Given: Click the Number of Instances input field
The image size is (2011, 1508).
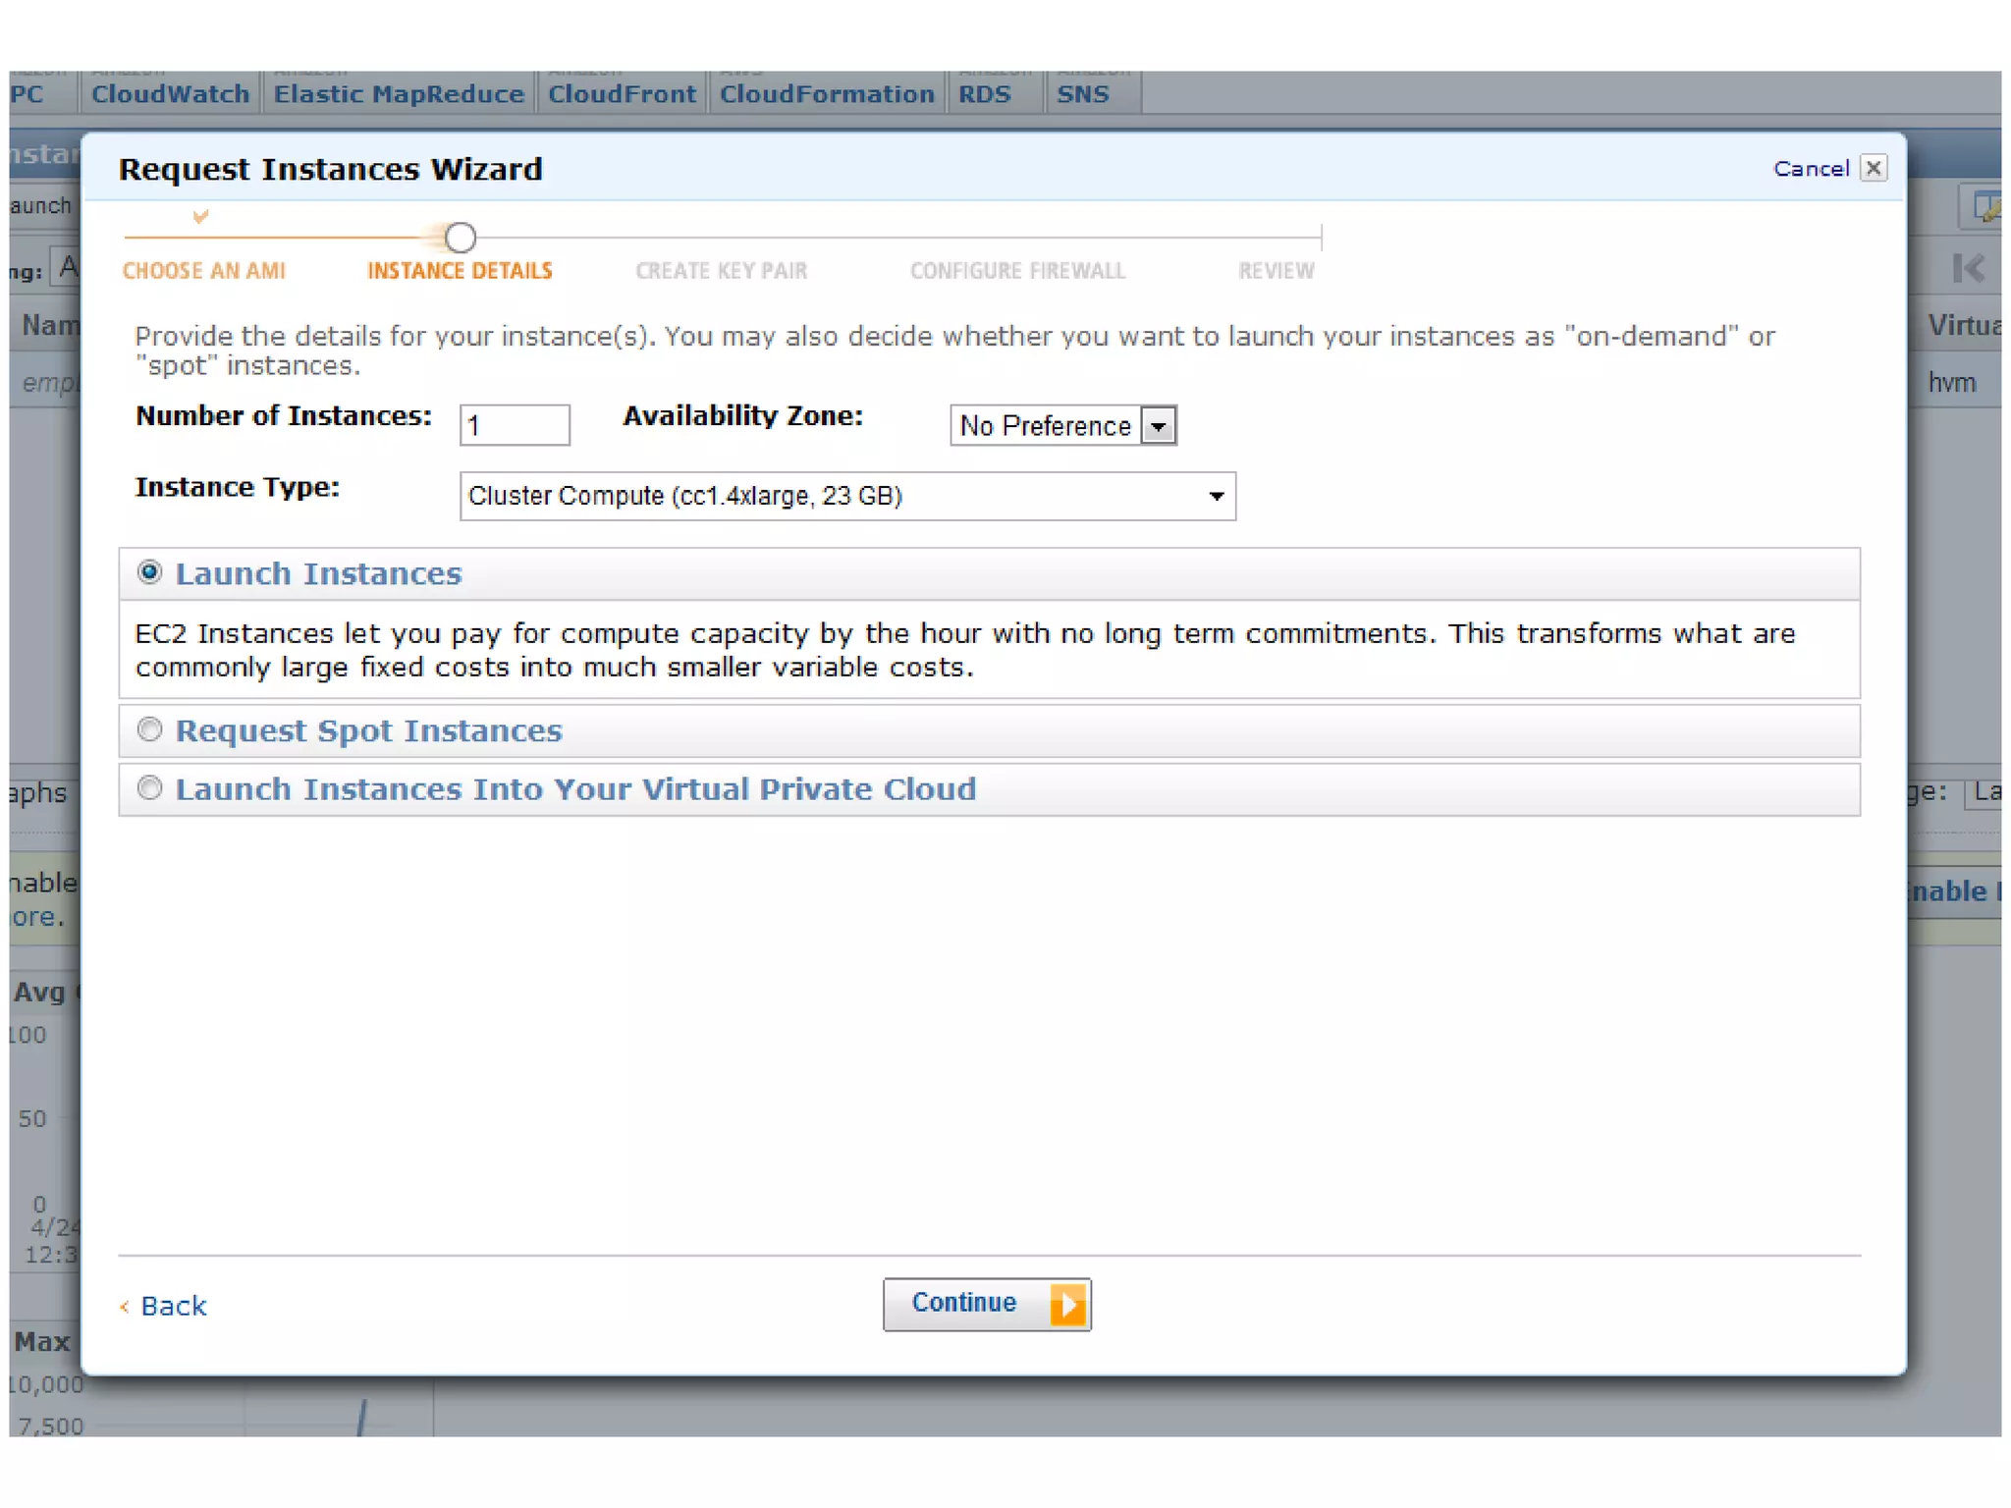Looking at the screenshot, I should click(x=514, y=426).
